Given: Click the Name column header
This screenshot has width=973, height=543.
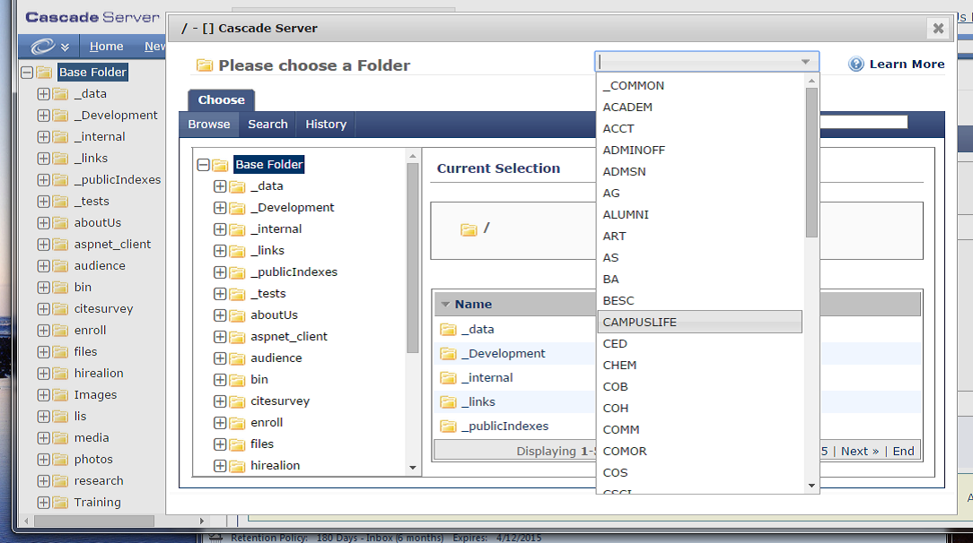Looking at the screenshot, I should coord(473,304).
